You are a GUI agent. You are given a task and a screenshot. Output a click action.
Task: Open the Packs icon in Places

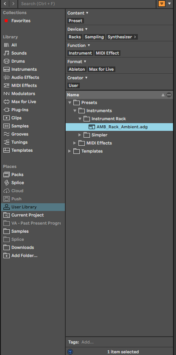[x=6, y=175]
